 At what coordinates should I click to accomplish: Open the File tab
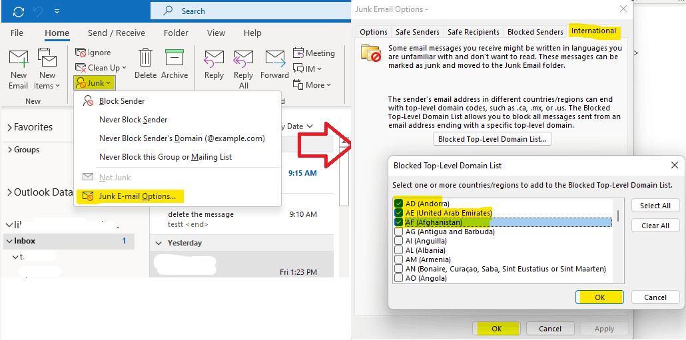[x=17, y=33]
